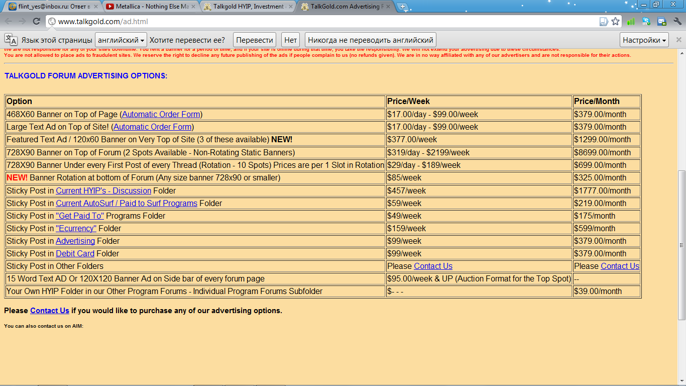This screenshot has width=686, height=386.
Task: Click the vertical scrollbar thumb
Action: 681,245
